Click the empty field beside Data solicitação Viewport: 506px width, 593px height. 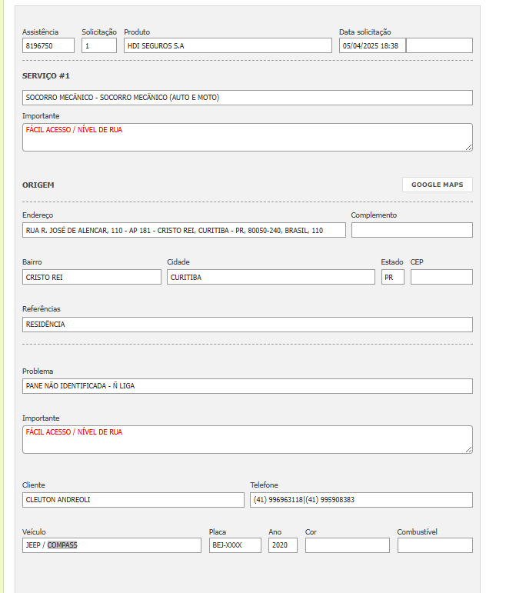point(439,46)
